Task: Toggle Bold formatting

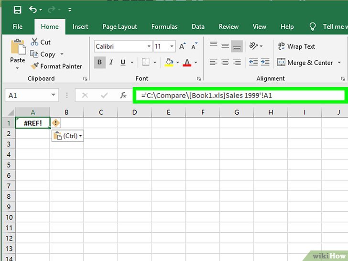Action: coord(100,62)
